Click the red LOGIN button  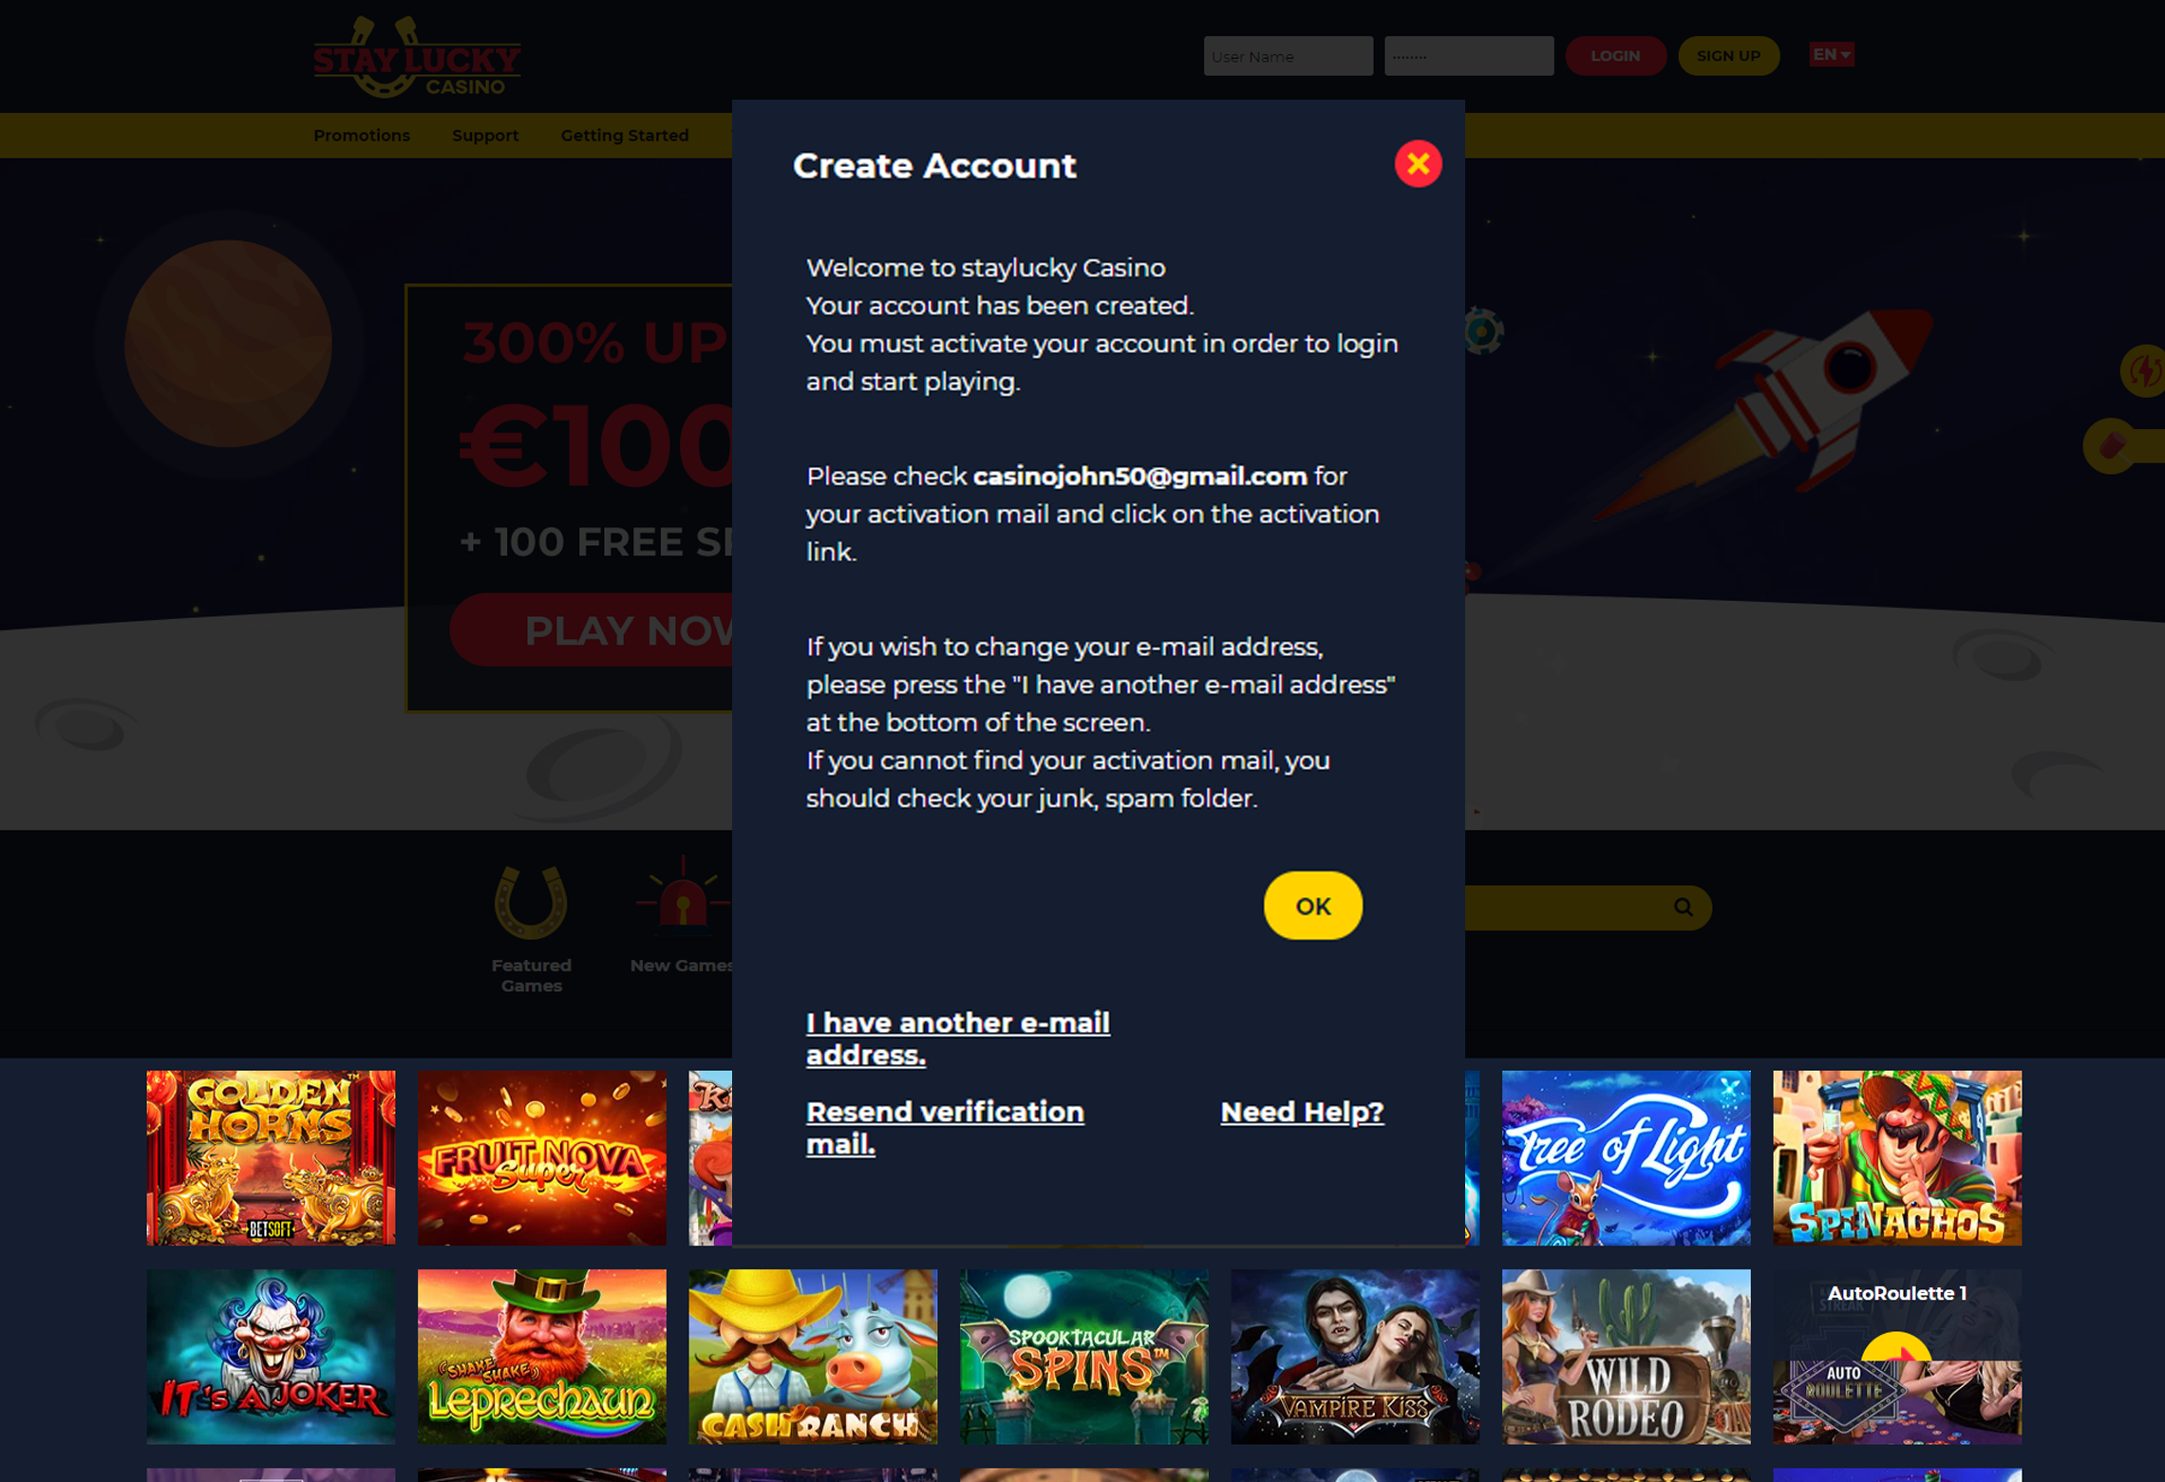point(1615,56)
